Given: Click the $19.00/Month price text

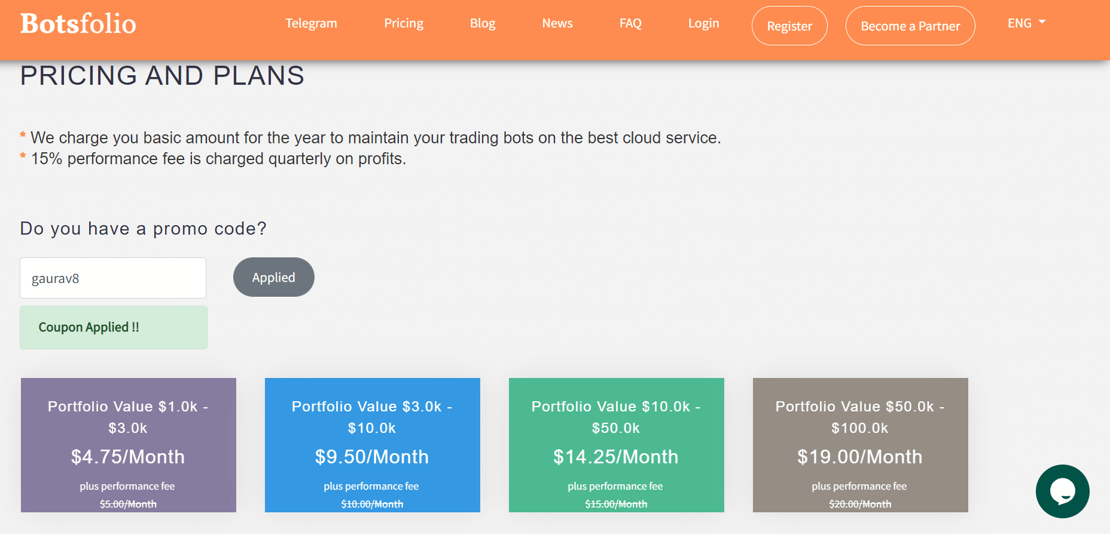Looking at the screenshot, I should [860, 457].
